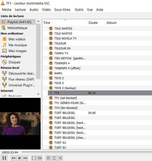Select Playlist [4:41:45] in sidebar
Screen dimensions: 152x161
18,22
